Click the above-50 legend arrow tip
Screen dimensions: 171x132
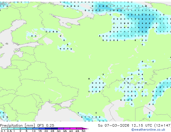tap(85, 128)
